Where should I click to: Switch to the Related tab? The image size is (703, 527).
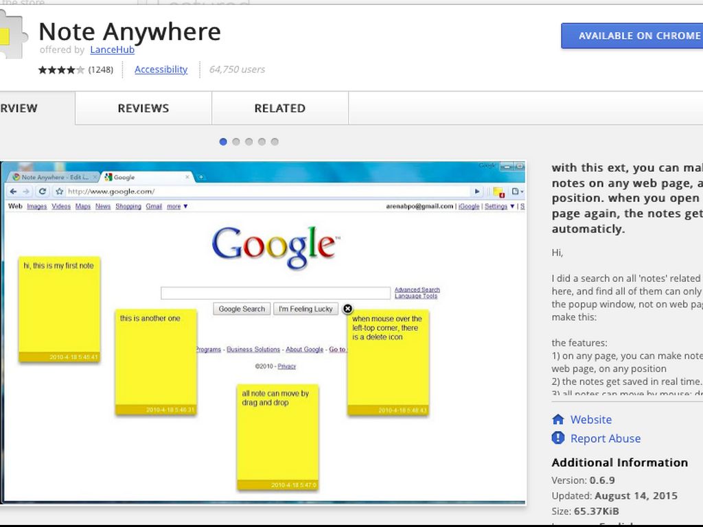tap(279, 108)
